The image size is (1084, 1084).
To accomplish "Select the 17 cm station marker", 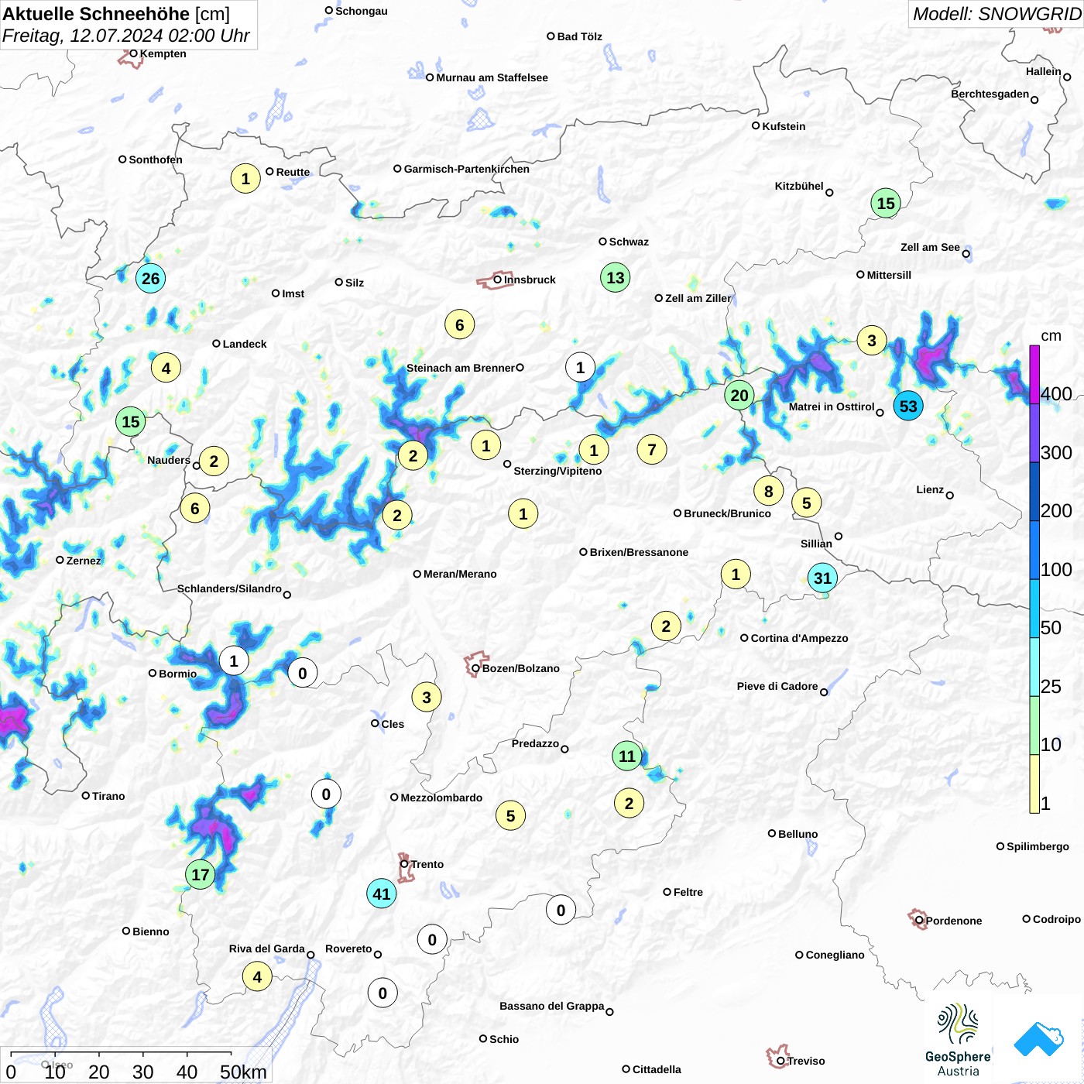I will (201, 875).
